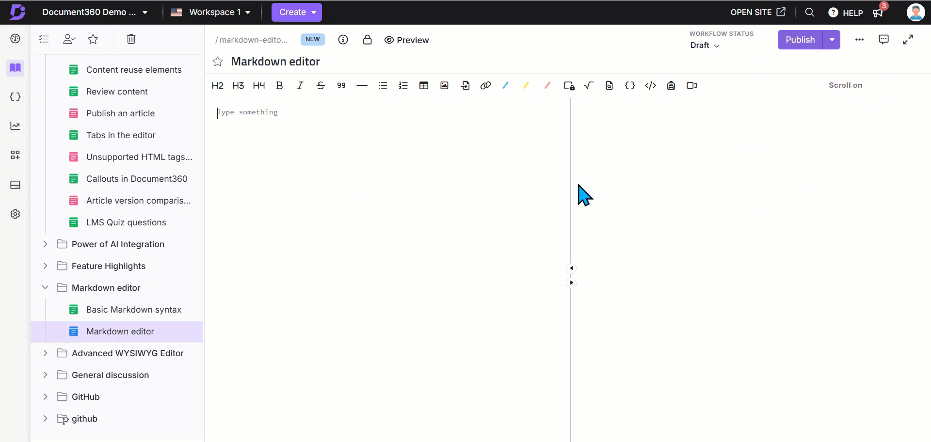
Task: Open Documentation book icon in sidebar
Action: (x=15, y=68)
